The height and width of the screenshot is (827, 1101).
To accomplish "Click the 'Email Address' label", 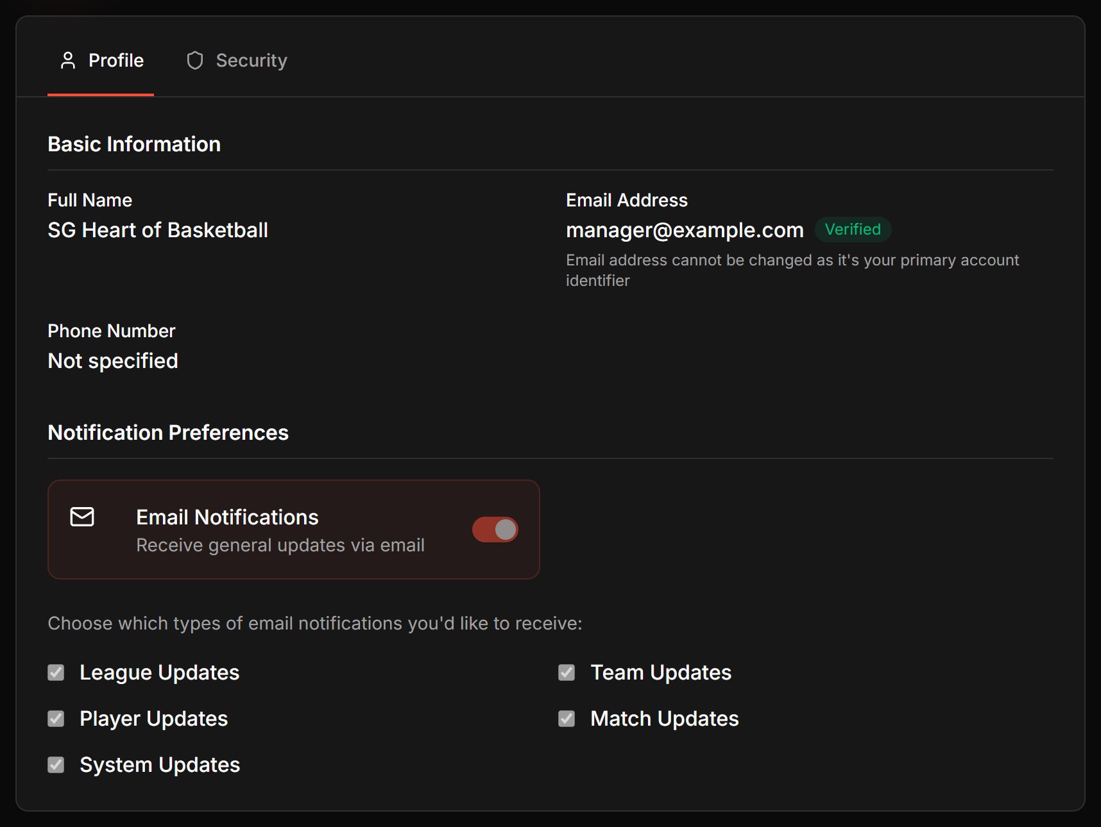I will [627, 200].
